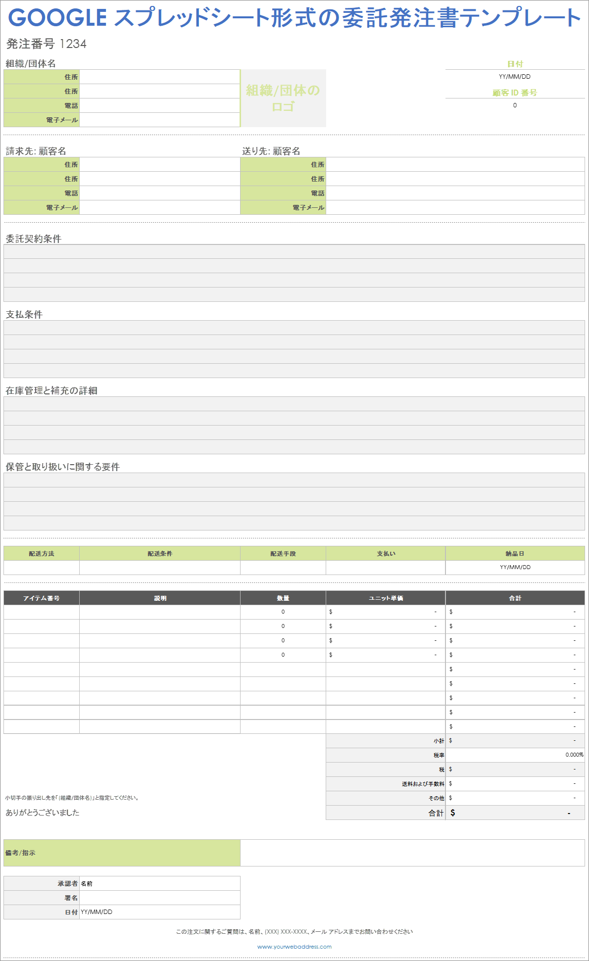The image size is (589, 961).
Task: Click the organization's 電話 input cell
Action: click(x=159, y=105)
